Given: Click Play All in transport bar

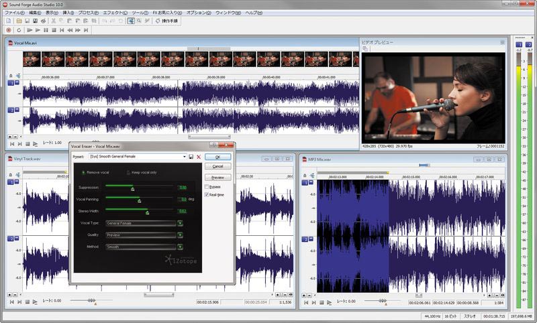Looking at the screenshot, I should click(x=30, y=30).
